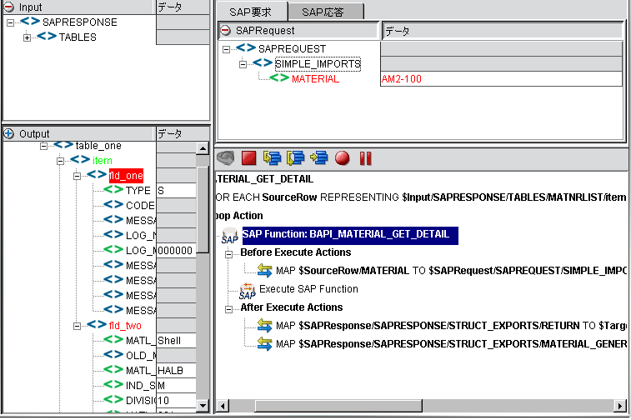
Task: Click the OLD_ element blue icon
Action: click(113, 354)
